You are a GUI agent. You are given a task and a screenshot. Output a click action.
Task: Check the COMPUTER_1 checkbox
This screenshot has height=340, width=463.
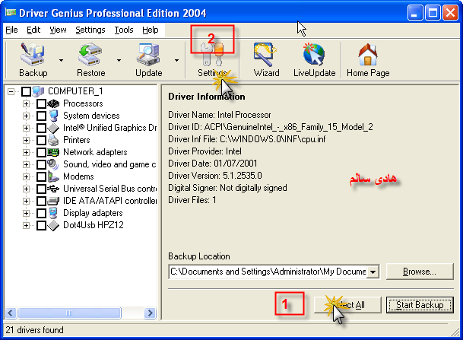(x=26, y=91)
